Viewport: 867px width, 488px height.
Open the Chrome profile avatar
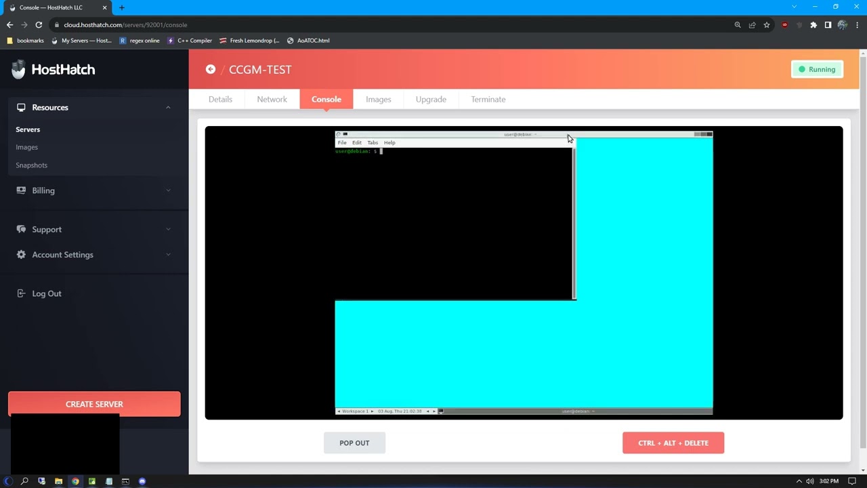(843, 25)
